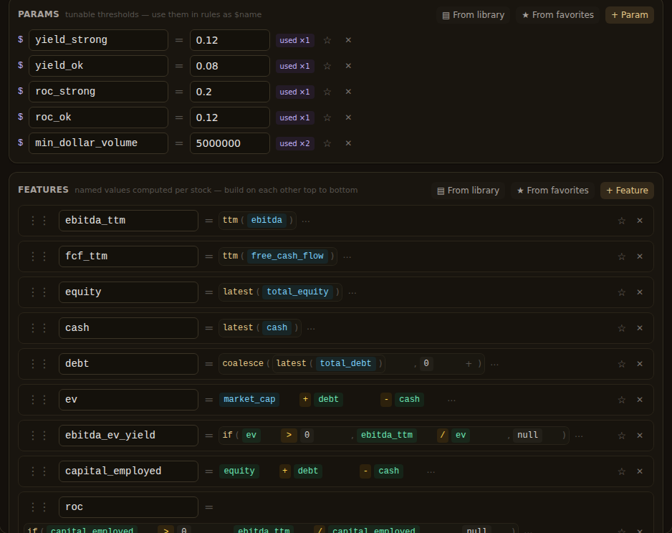Star the roc_ok param
Screen dimensions: 672x533
327,117
